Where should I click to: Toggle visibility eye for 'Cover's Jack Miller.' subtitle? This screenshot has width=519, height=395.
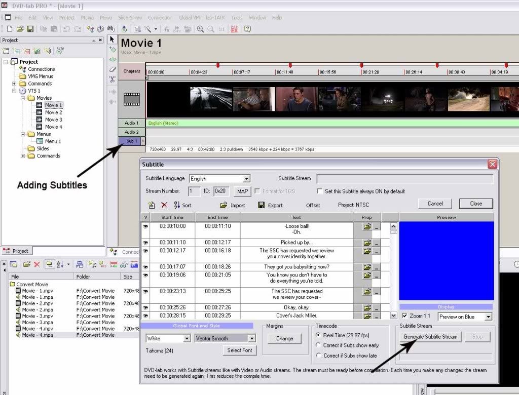tap(145, 316)
